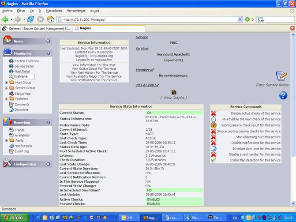This screenshot has height=222, width=296.
Task: Open the Ayuda menu
Action: pyautogui.click(x=94, y=11)
